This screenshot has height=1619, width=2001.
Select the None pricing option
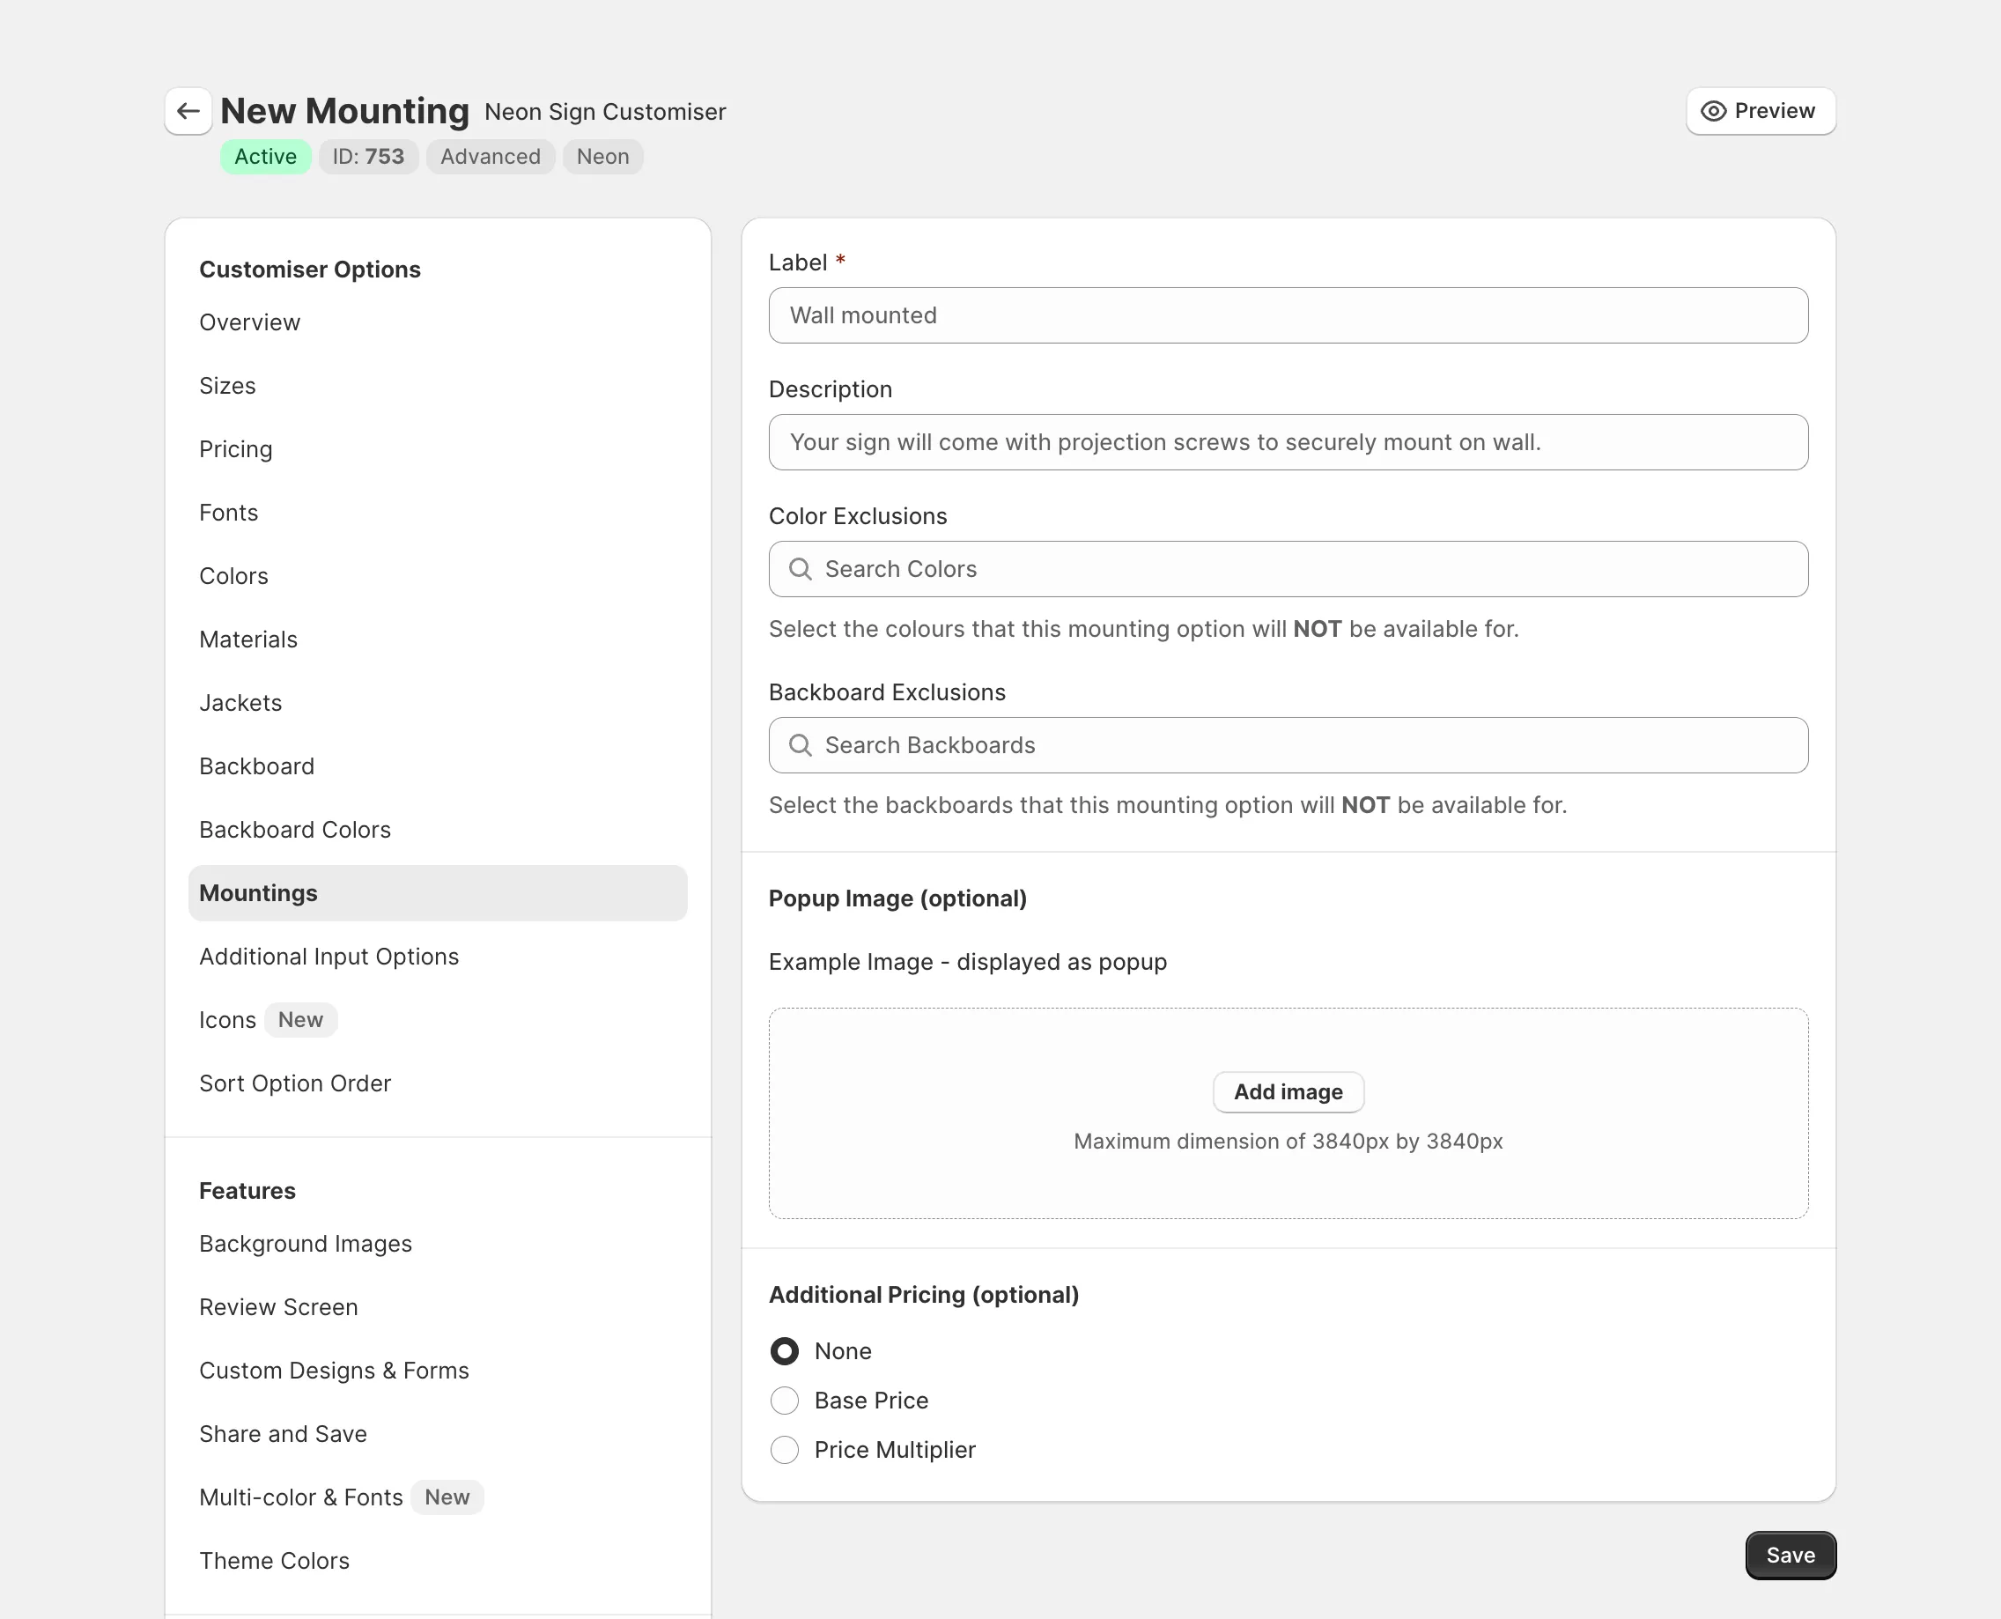click(784, 1350)
